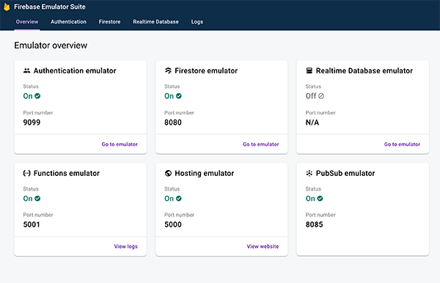
Task: Click port number 9099
Action: (x=32, y=122)
